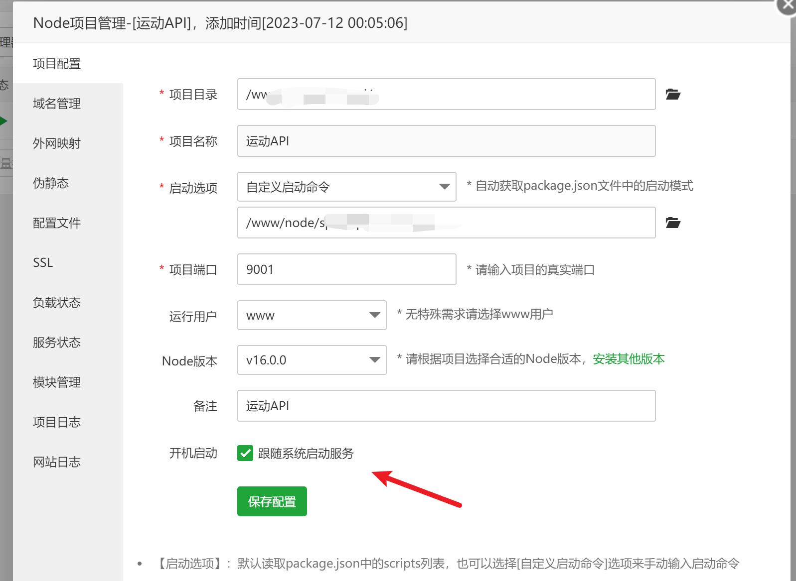Focus the 项目目录 input field

447,94
